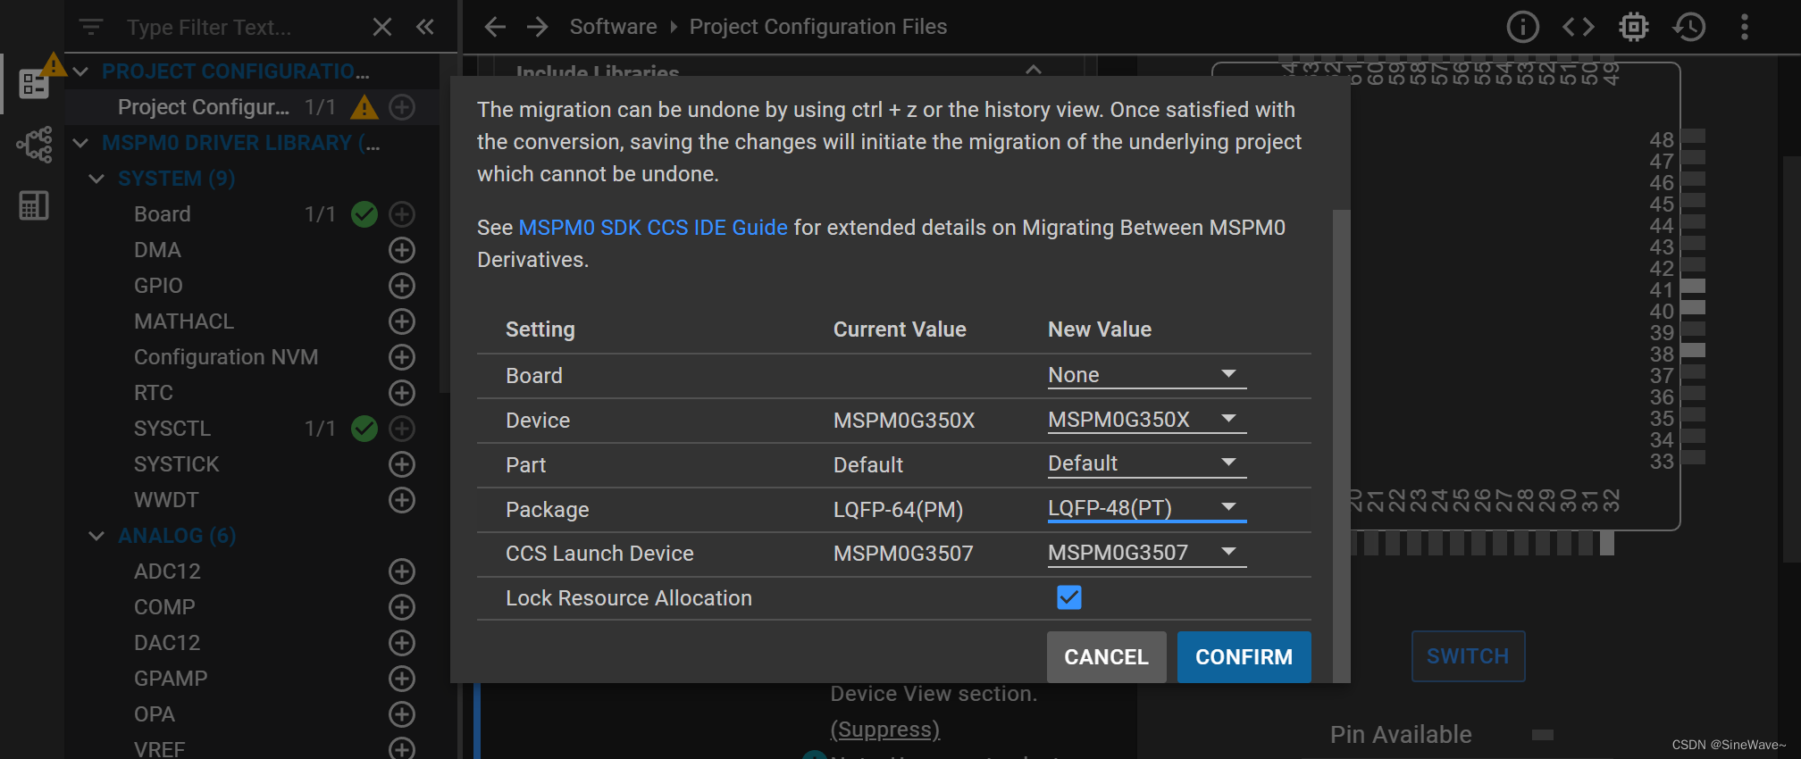This screenshot has height=759, width=1801.
Task: Collapse the SYSTEM (9) tree group
Action: 96,179
